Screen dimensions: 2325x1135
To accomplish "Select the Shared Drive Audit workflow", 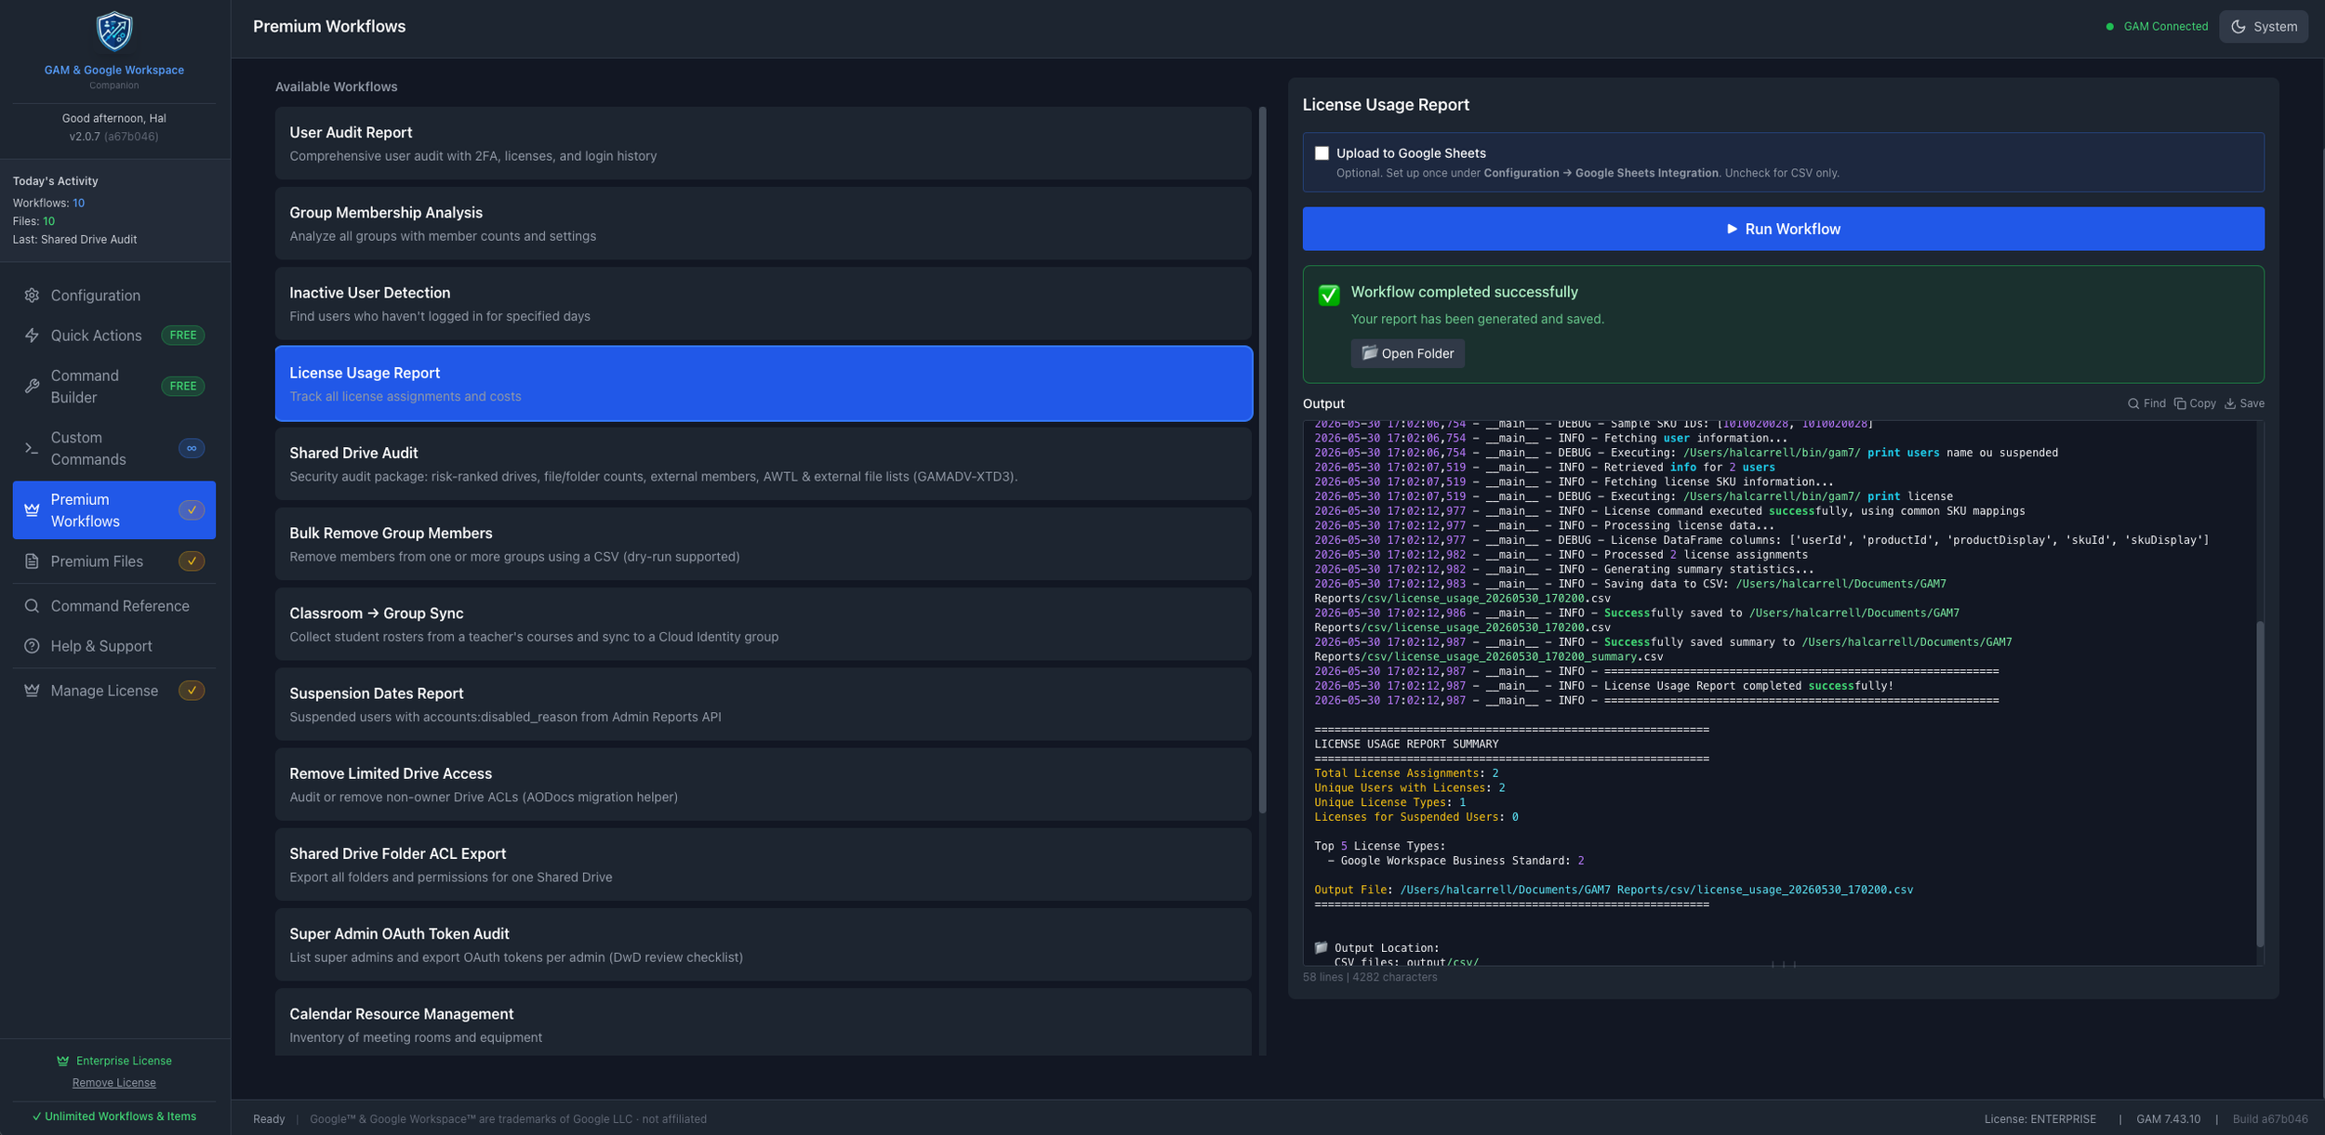I will click(x=764, y=464).
